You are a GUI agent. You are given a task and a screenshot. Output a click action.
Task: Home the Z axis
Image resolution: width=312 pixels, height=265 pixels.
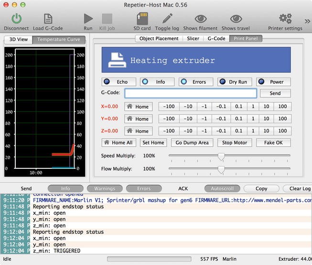139,131
